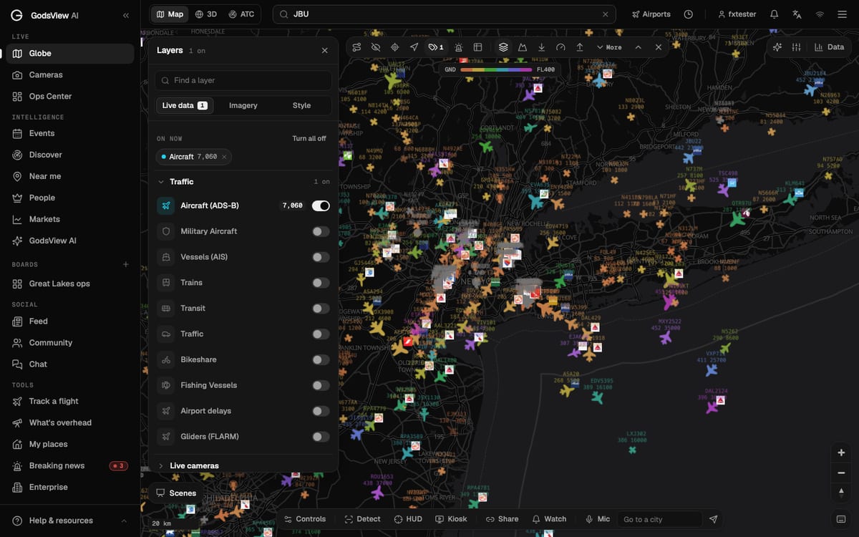Click the download arrow toolbar icon
Screen dimensions: 859x537
tap(541, 47)
